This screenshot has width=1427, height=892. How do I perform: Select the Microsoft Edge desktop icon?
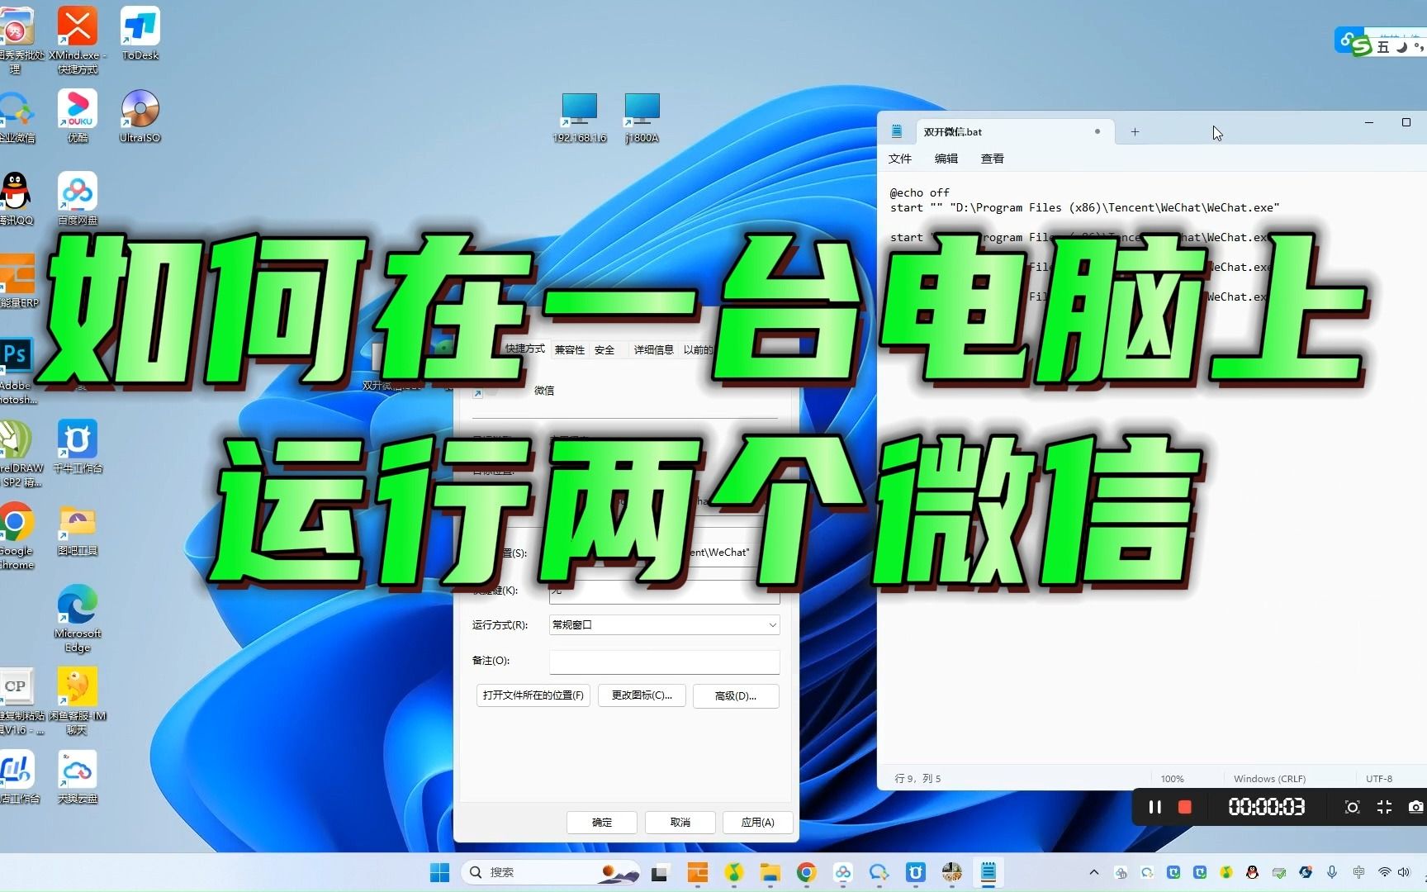pyautogui.click(x=78, y=618)
